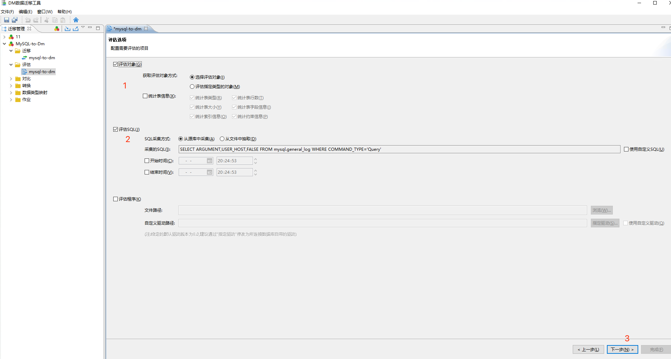This screenshot has width=671, height=359.
Task: Select the 从文件中抽取 radio button
Action: 222,139
